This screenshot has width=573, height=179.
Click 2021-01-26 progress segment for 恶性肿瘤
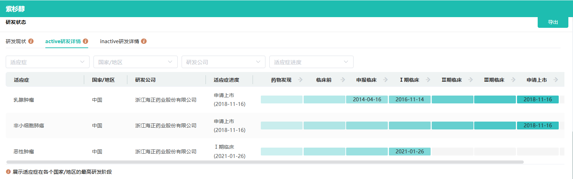[x=410, y=152]
